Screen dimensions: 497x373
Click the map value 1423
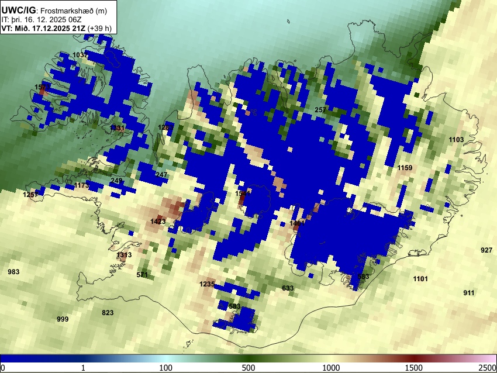pos(158,222)
